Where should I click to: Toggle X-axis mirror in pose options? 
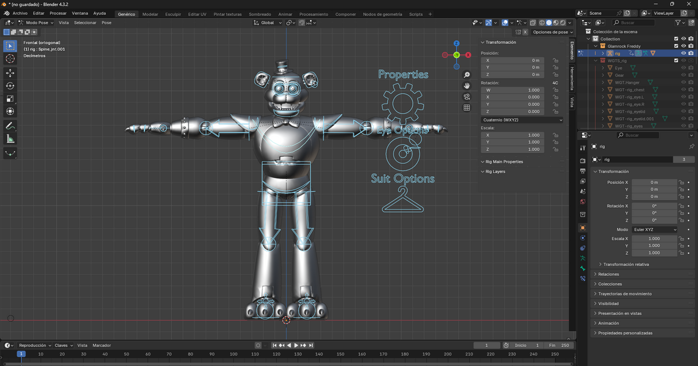(525, 32)
